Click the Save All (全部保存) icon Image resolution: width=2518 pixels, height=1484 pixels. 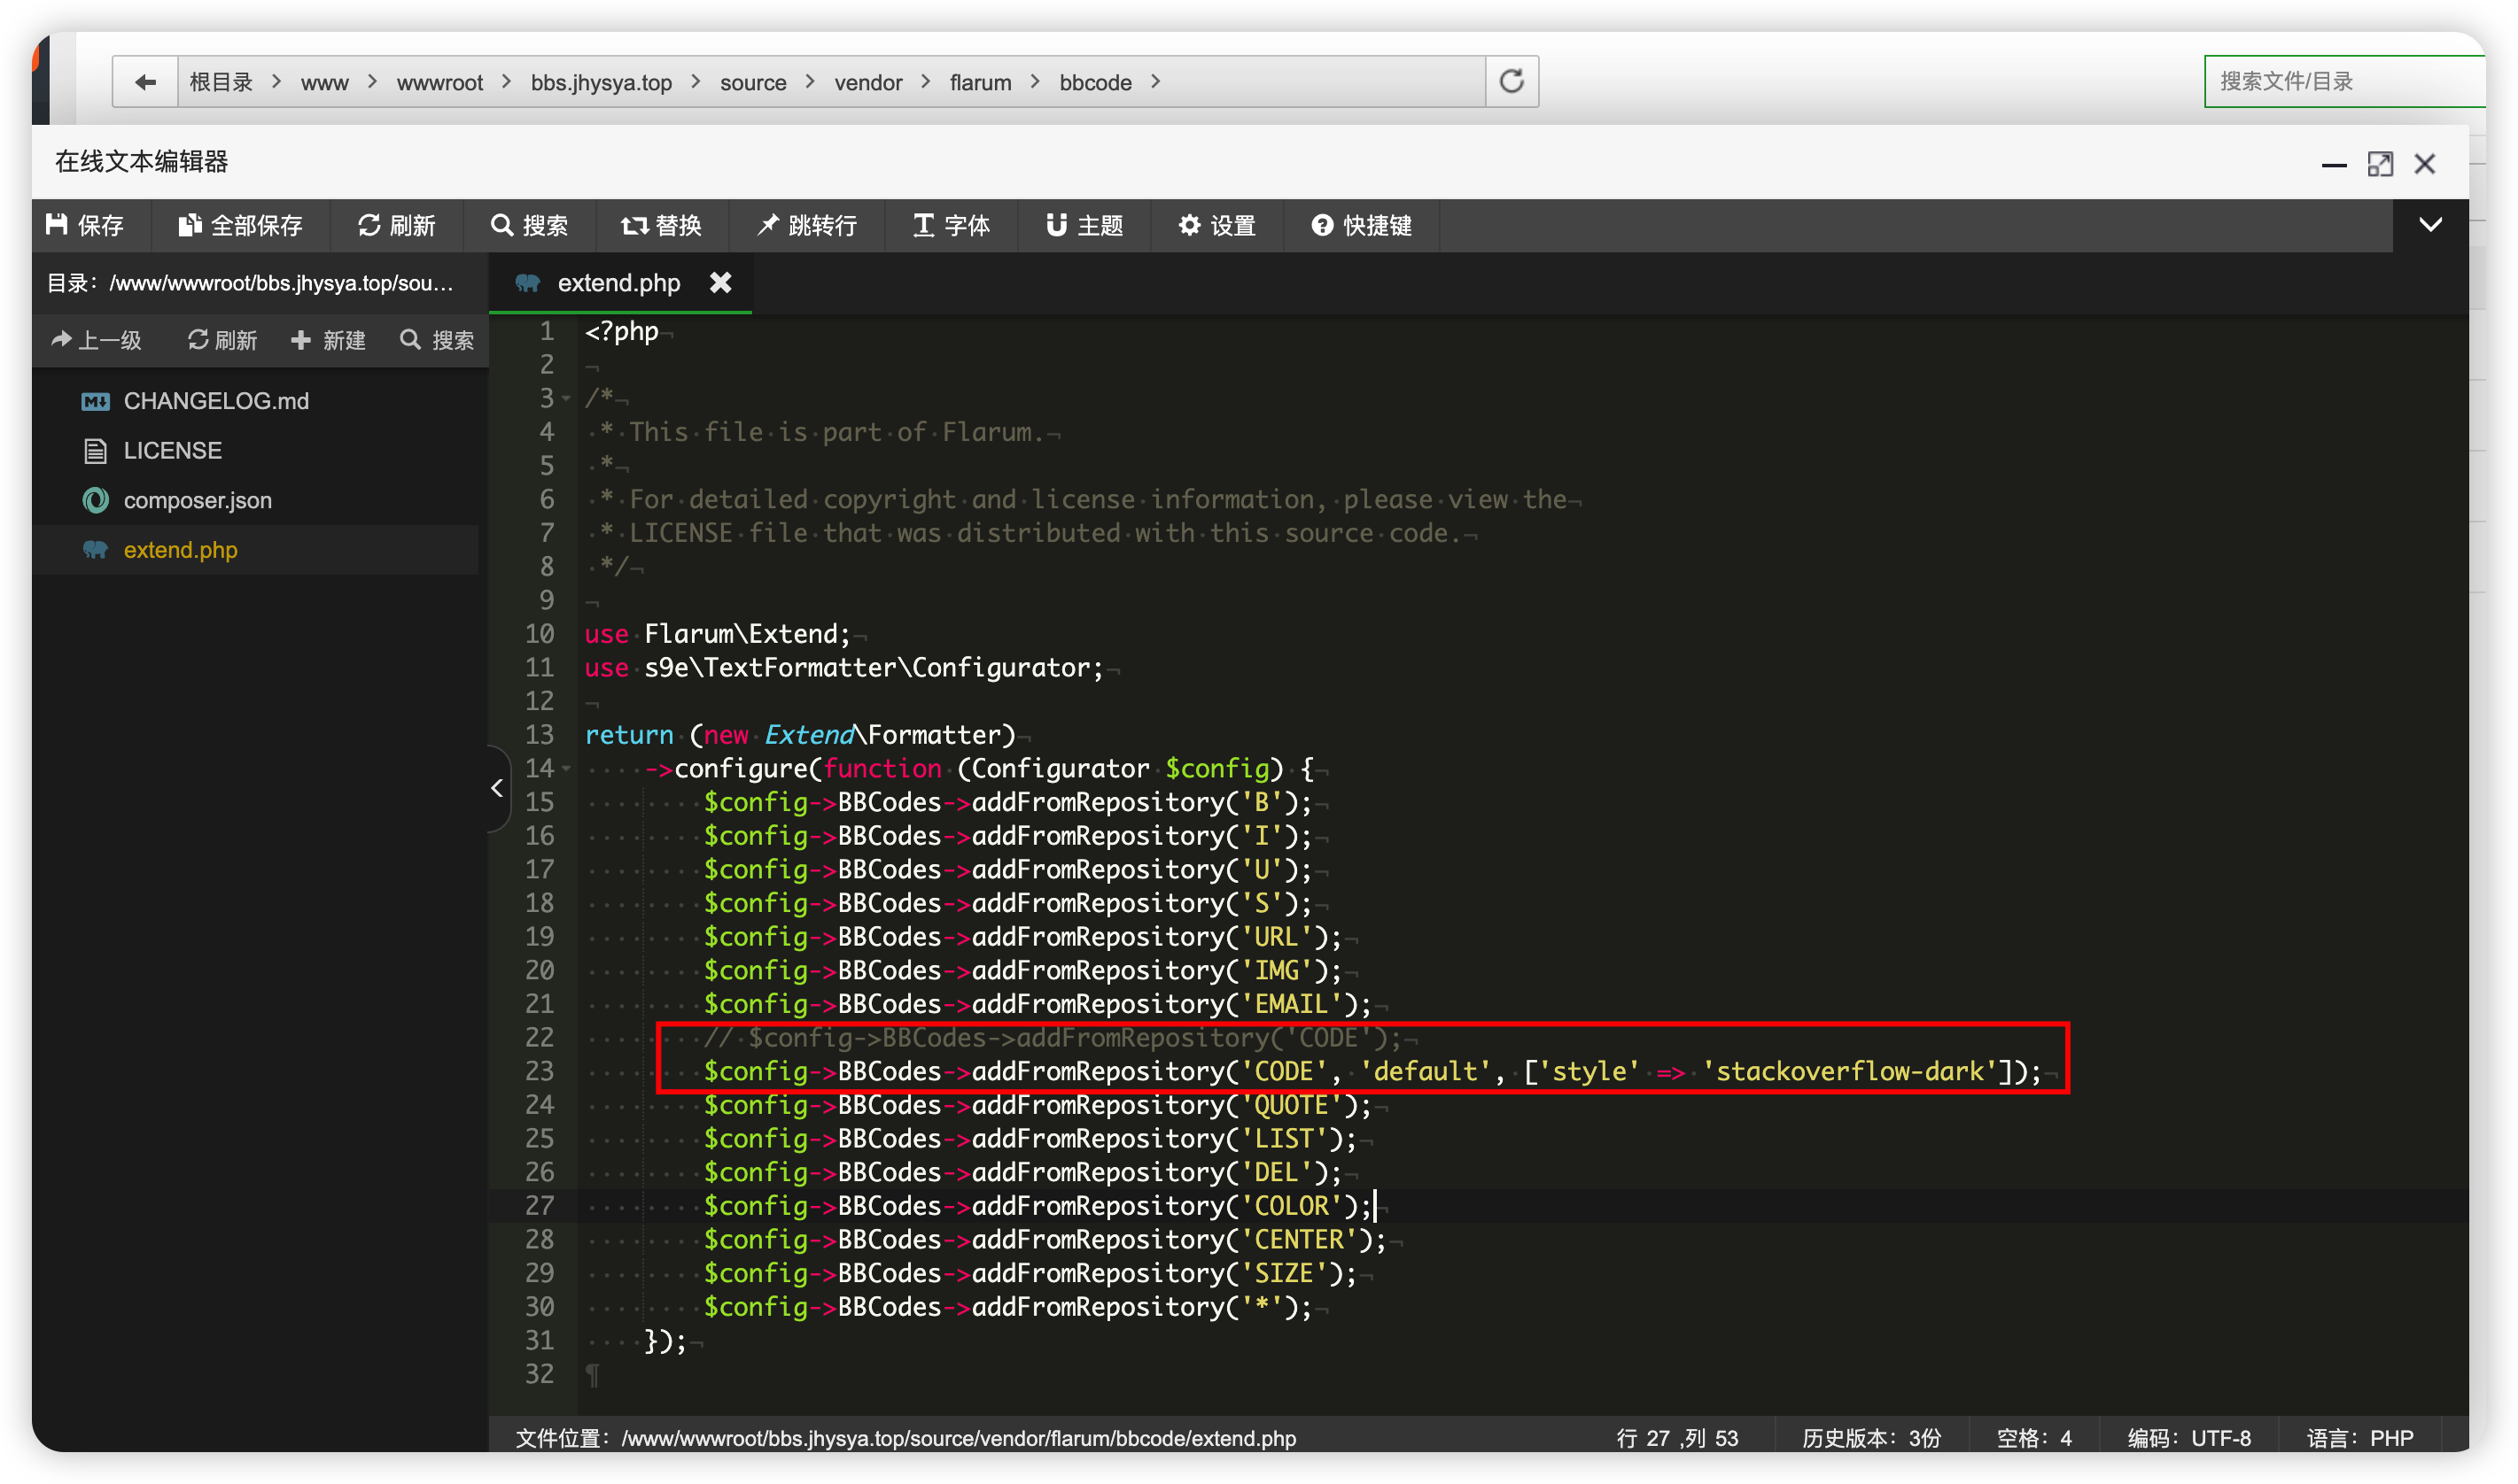click(x=189, y=225)
